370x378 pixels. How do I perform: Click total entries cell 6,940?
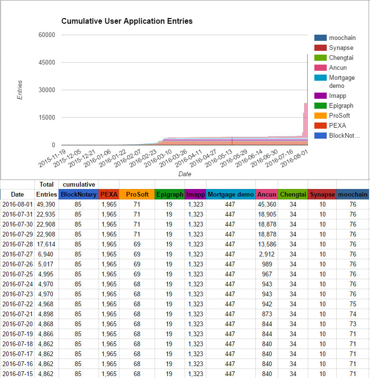(47, 254)
